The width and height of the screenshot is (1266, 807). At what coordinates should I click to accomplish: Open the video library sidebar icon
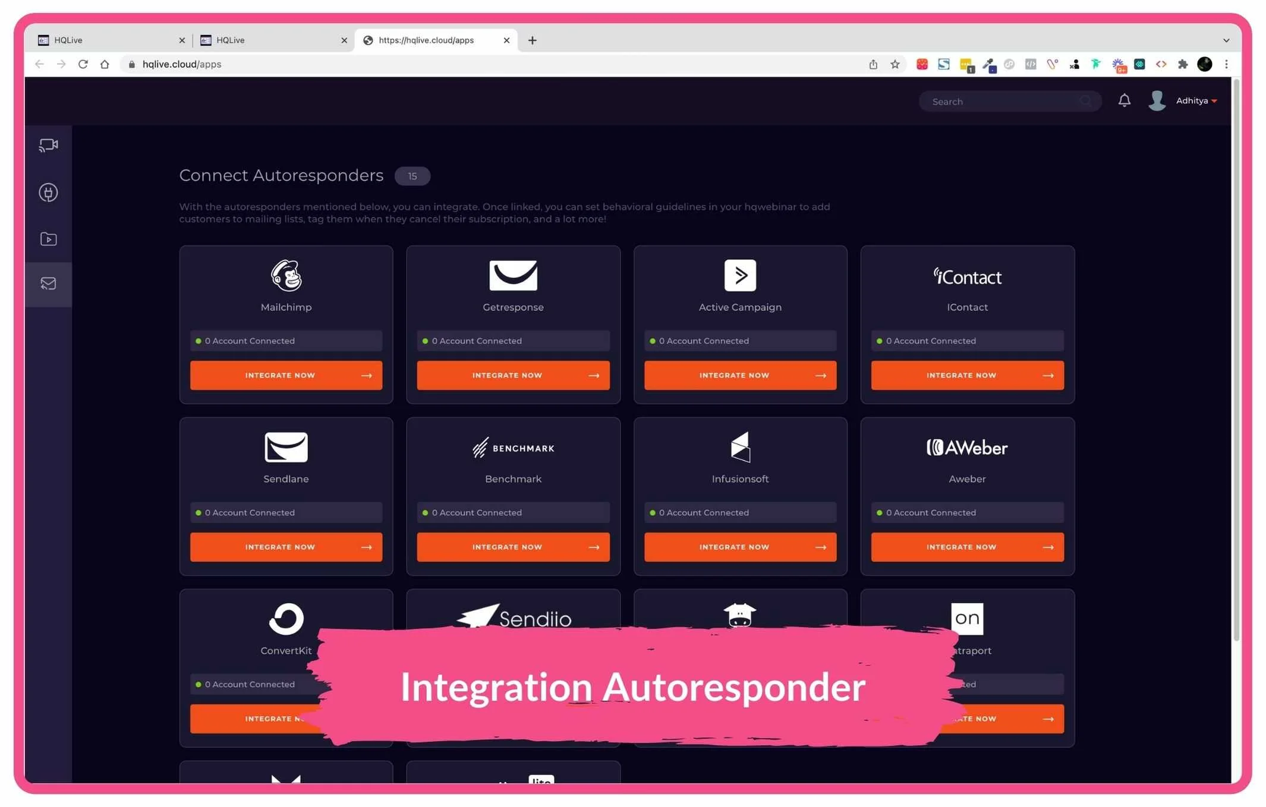[48, 239]
